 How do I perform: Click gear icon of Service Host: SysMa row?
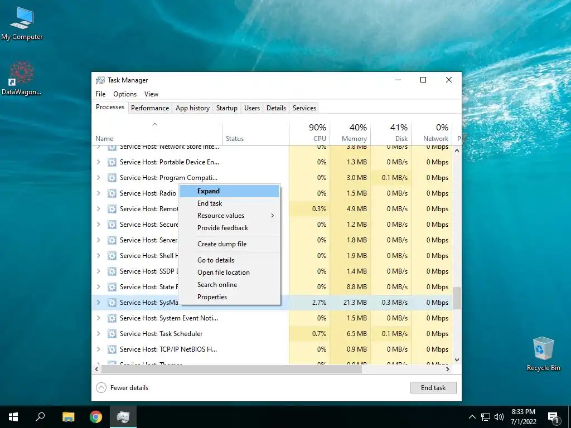[112, 303]
